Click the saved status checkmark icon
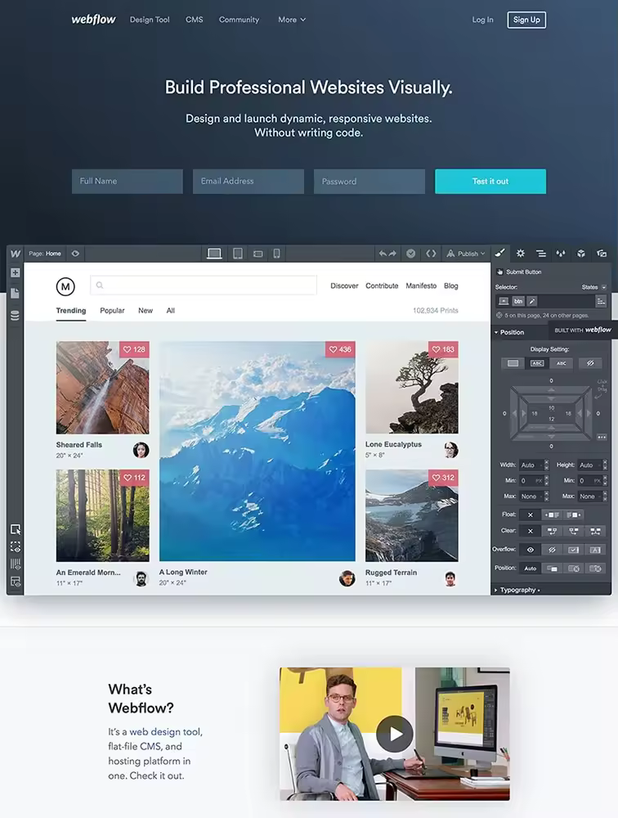Viewport: 618px width, 818px height. coord(411,254)
